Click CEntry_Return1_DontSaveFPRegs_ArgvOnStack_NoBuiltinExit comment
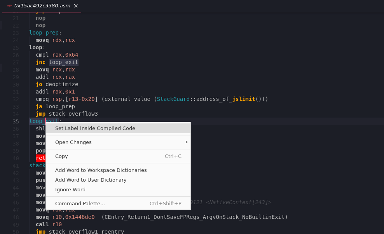384x234 pixels. pyautogui.click(x=194, y=217)
